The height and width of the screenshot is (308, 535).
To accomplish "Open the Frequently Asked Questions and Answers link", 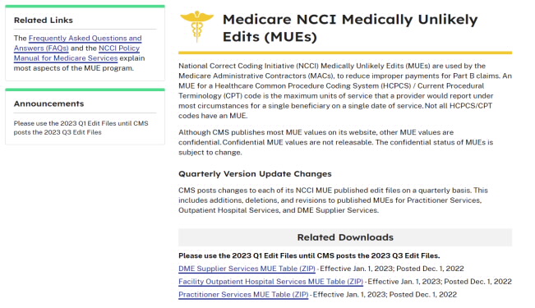I will point(77,43).
